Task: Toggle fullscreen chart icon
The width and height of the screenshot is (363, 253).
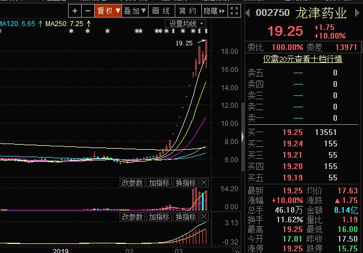Action: click(234, 11)
